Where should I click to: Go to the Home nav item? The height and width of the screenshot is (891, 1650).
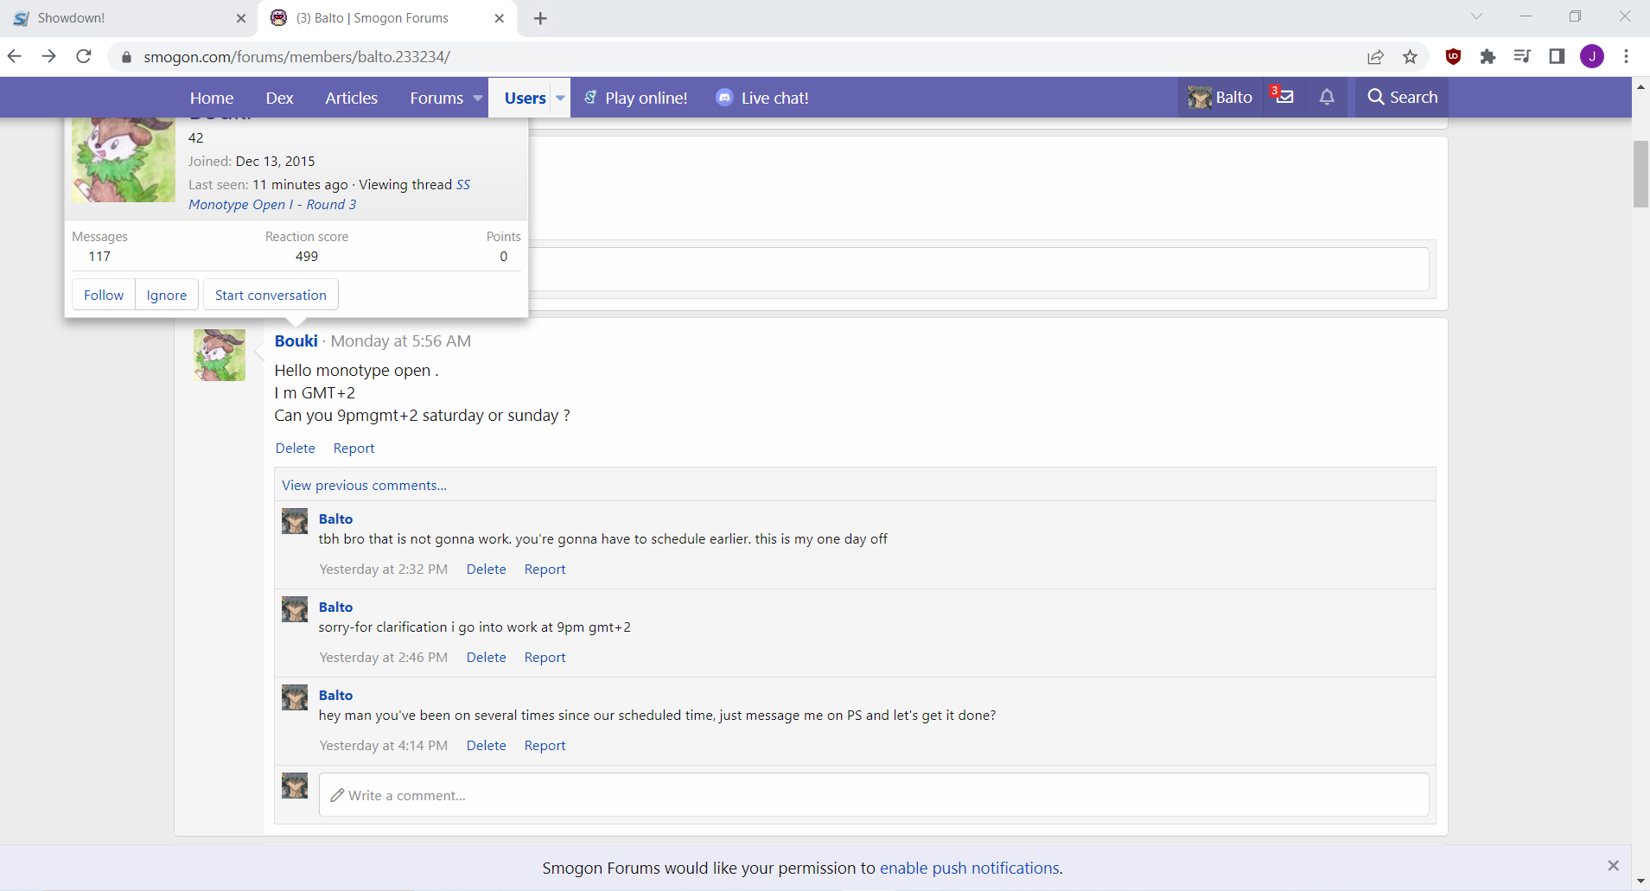212,99
